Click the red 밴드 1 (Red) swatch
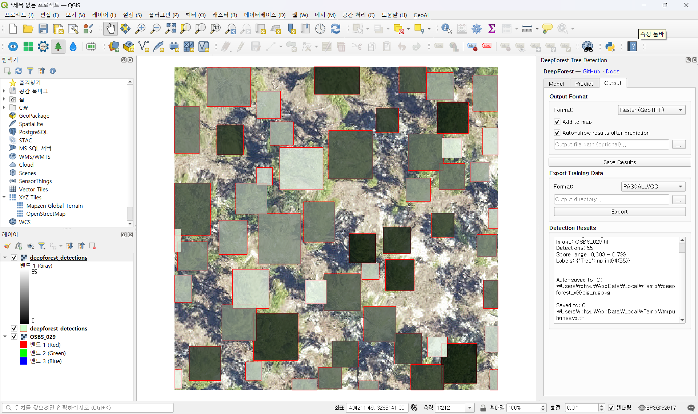The image size is (698, 414). (24, 345)
